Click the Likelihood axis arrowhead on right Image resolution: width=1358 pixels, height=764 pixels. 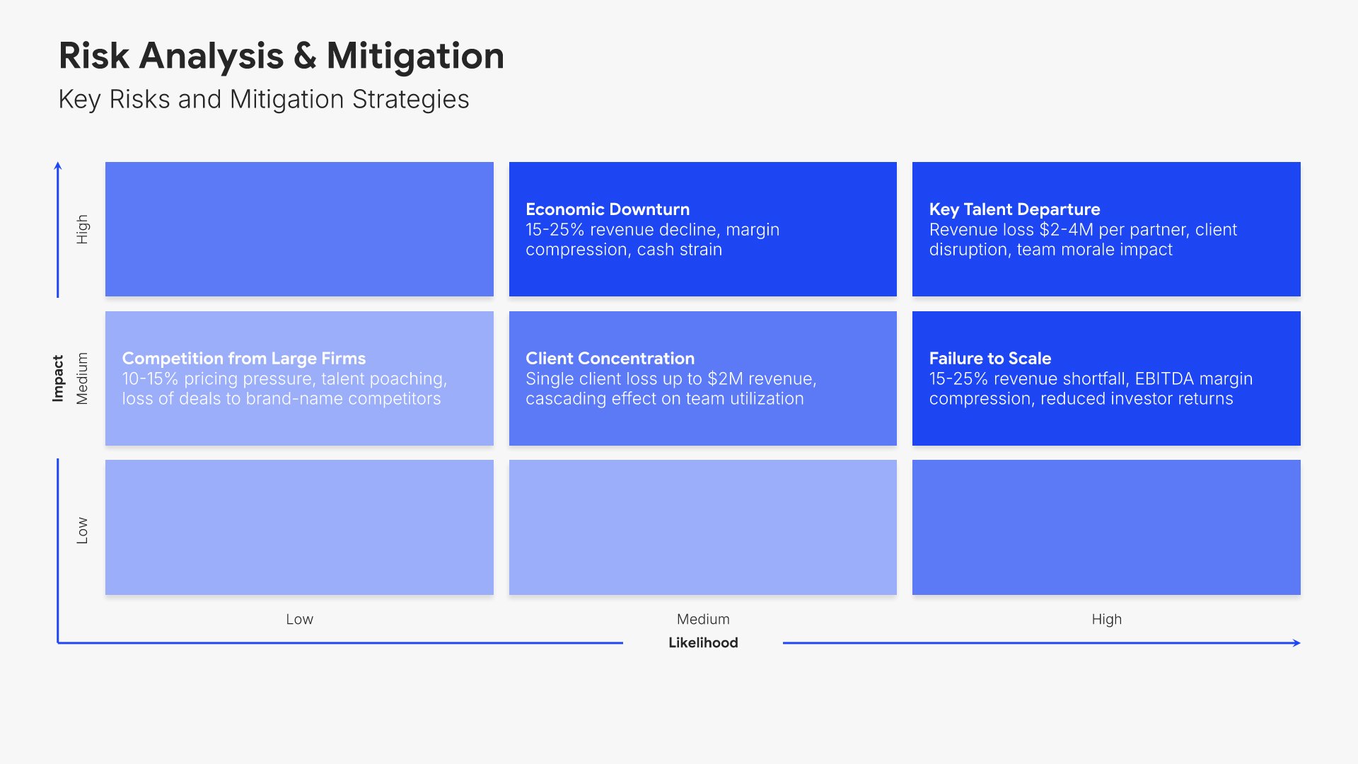coord(1296,643)
